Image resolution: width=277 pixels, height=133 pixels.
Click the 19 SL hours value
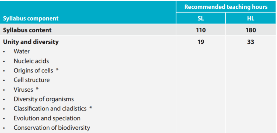[201, 42]
